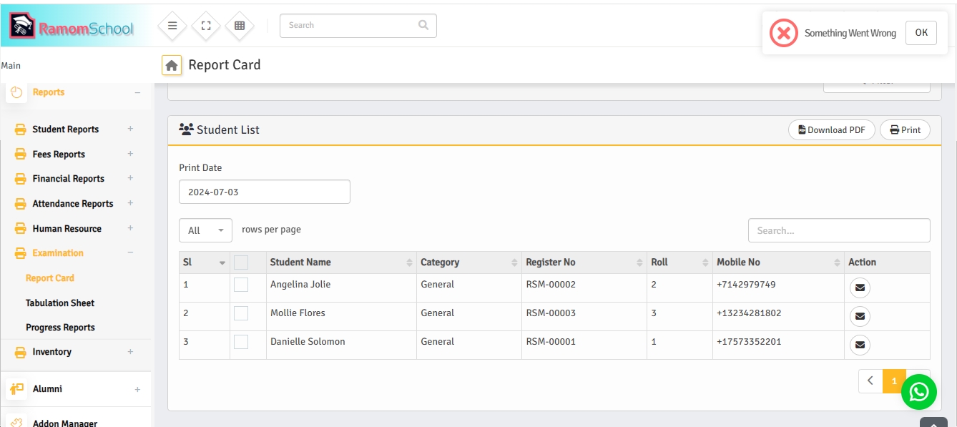
Task: Click the fullscreen expand icon
Action: coord(206,25)
